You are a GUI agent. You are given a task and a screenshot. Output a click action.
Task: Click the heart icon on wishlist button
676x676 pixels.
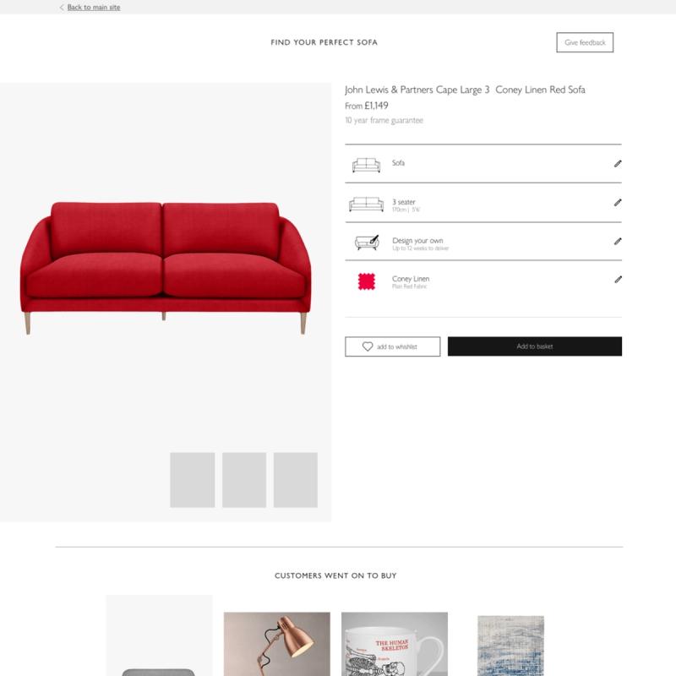click(368, 346)
